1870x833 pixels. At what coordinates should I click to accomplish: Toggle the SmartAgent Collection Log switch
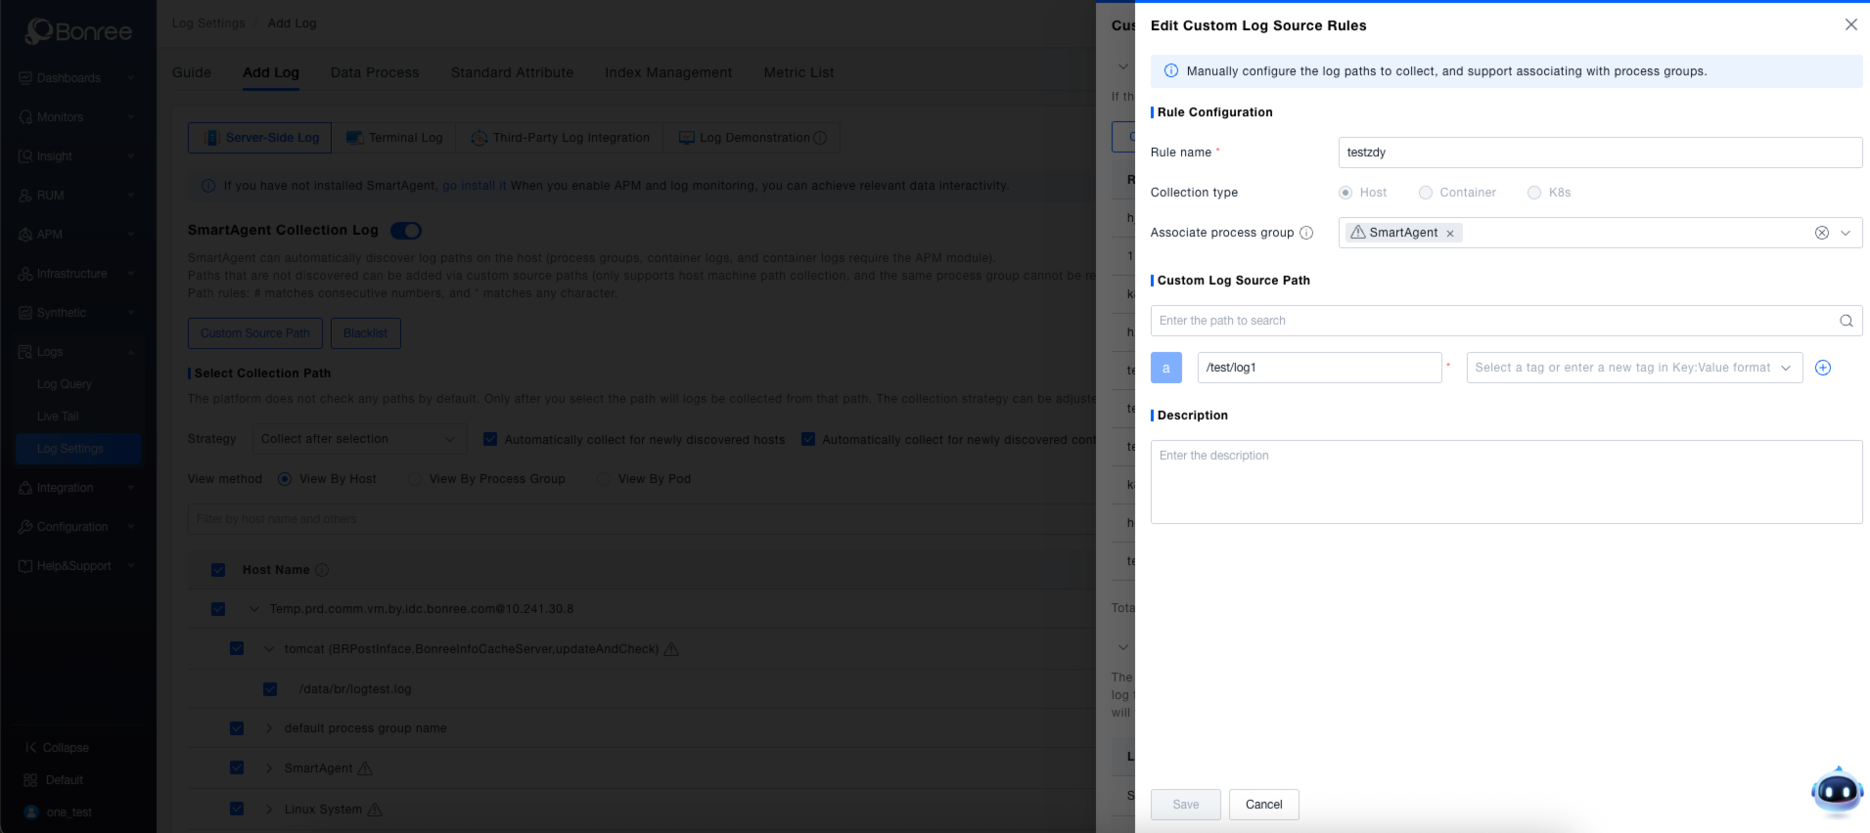point(405,231)
